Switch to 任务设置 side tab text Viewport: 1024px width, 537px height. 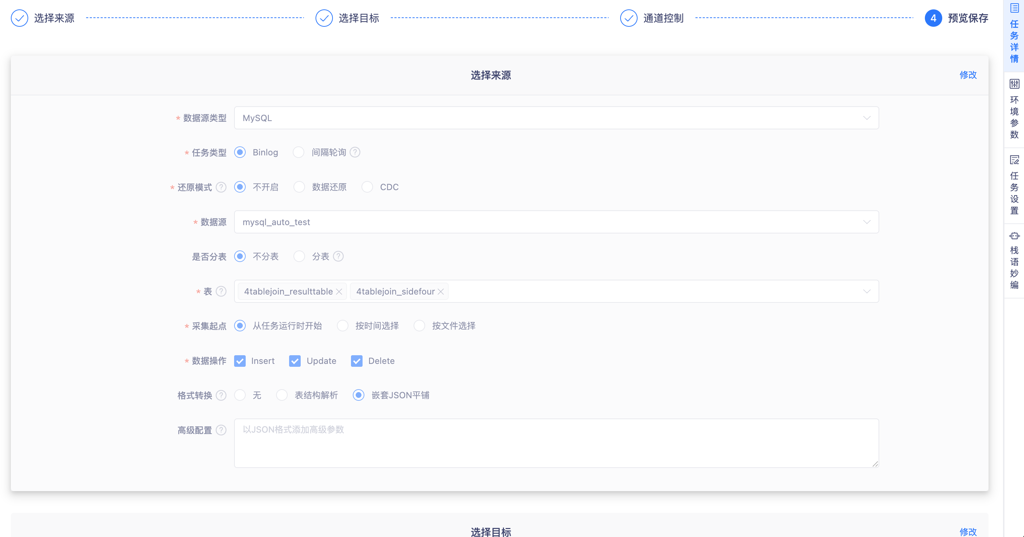tap(1015, 193)
